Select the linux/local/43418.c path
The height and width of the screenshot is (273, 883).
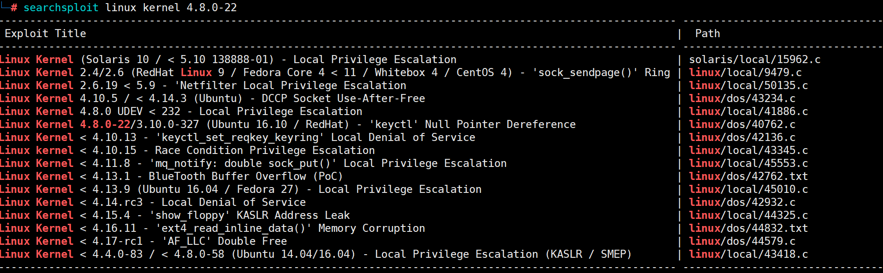coord(748,254)
